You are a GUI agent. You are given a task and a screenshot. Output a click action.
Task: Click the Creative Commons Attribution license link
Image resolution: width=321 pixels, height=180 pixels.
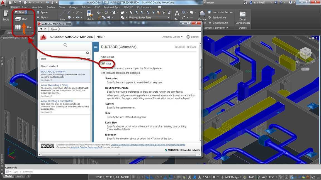[x=148, y=145]
